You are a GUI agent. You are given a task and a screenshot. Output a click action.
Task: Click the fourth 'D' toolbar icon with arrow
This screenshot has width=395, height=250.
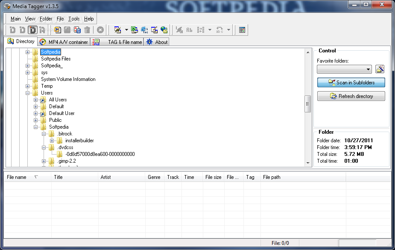coord(42,30)
